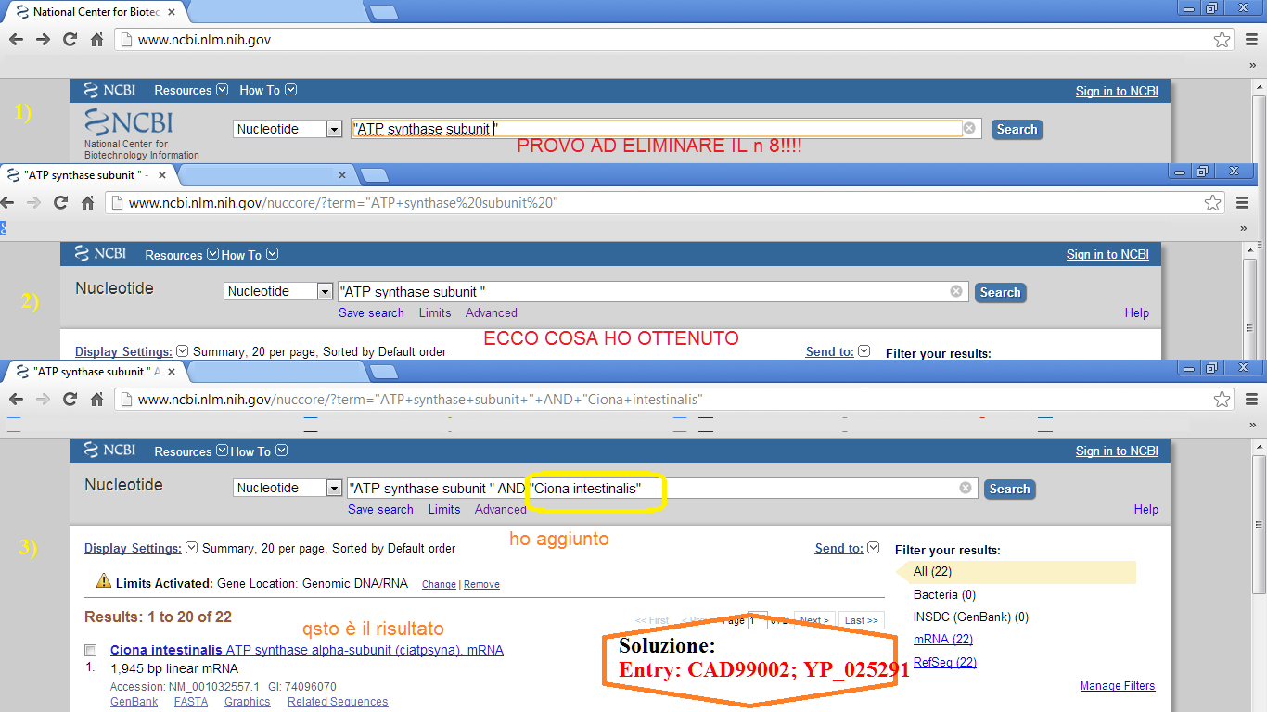Open Sign in to NCBI on the home page
Viewport: 1267px width, 712px height.
(x=1117, y=91)
